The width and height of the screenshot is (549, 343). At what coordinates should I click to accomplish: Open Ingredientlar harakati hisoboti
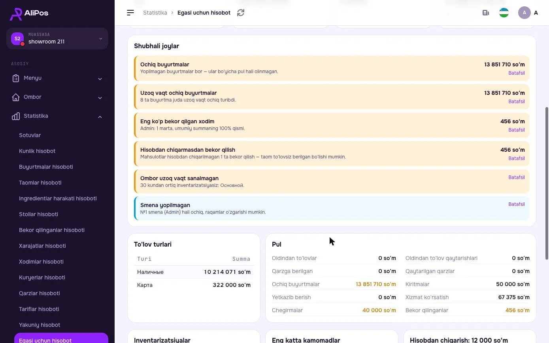click(58, 198)
